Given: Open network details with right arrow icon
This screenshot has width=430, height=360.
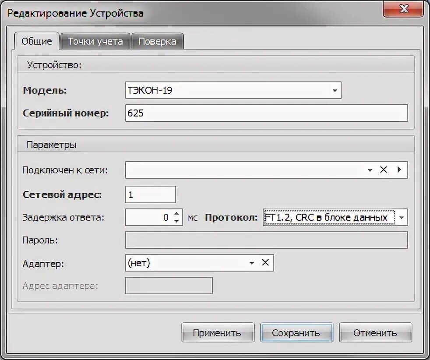Looking at the screenshot, I should pos(399,170).
